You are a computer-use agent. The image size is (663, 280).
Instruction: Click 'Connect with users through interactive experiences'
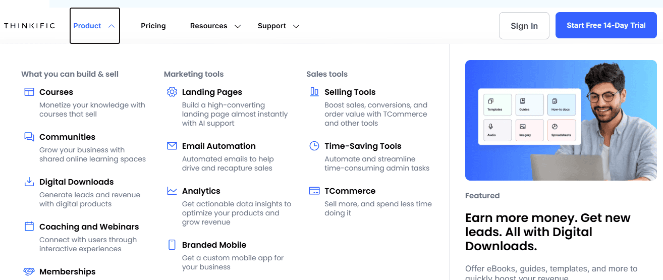88,244
